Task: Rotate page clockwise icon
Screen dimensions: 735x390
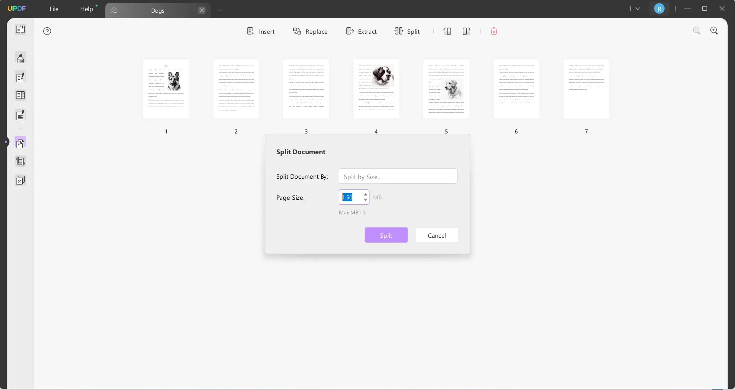Action: click(466, 31)
